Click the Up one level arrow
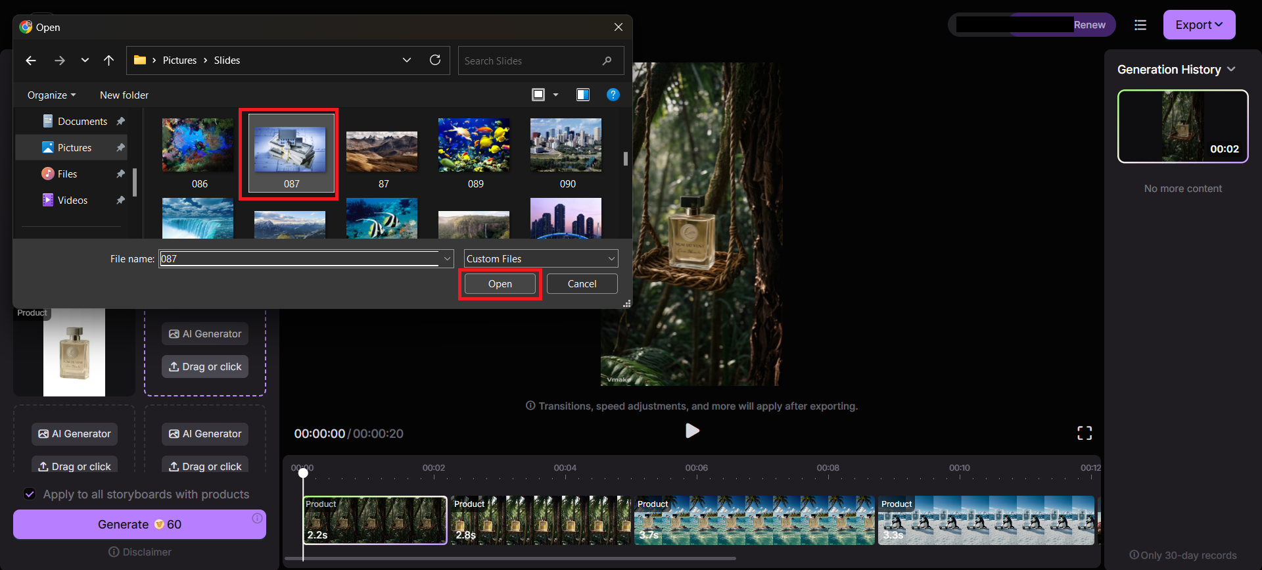This screenshot has width=1262, height=570. (x=109, y=60)
